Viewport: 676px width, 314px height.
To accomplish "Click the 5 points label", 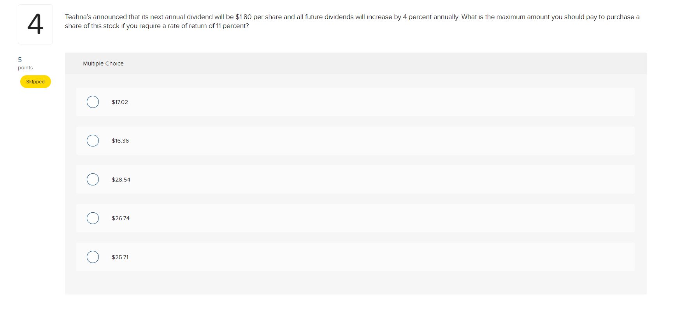I will [x=19, y=60].
